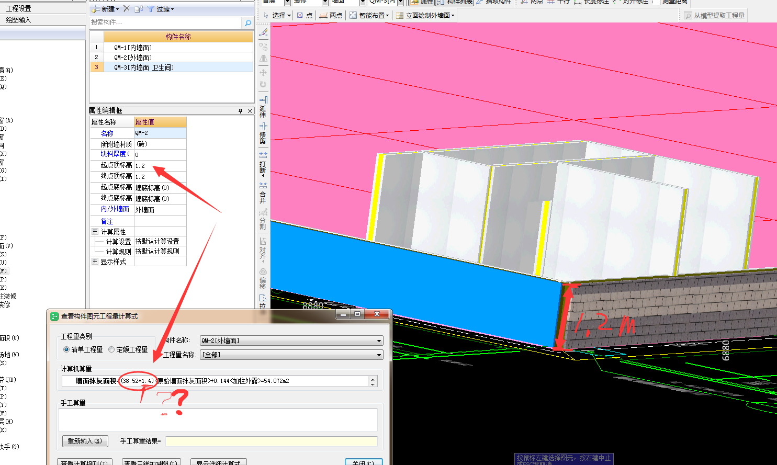Open the 过滤 filter dropdown
777x465 pixels.
161,9
